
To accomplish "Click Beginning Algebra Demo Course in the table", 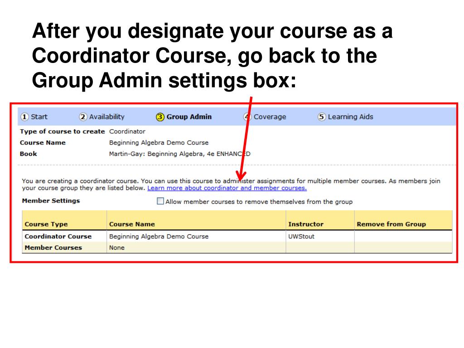I will pos(159,237).
